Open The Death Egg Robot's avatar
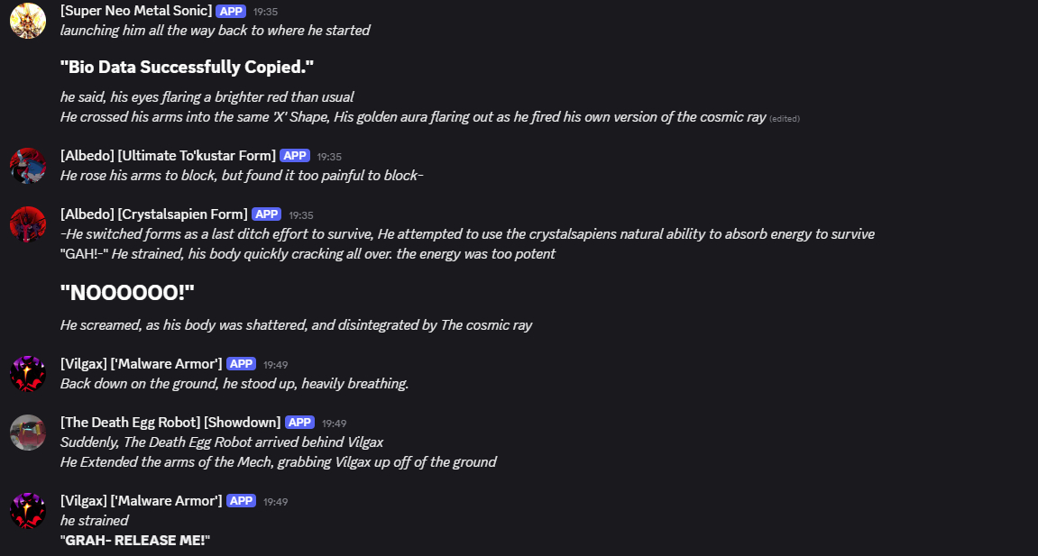1038x556 pixels. (x=28, y=433)
